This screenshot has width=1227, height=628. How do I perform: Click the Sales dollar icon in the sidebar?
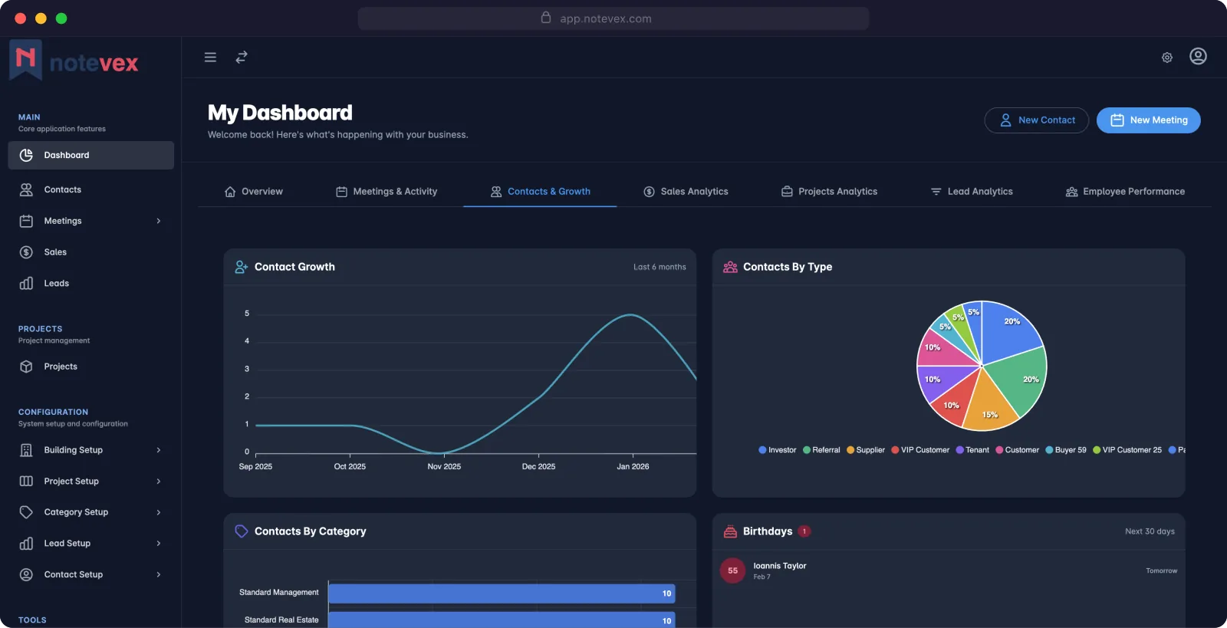26,252
